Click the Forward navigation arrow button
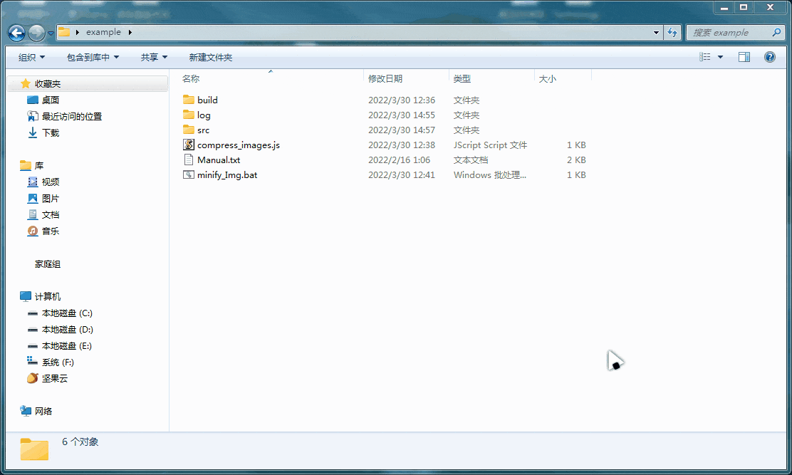The height and width of the screenshot is (475, 792). pyautogui.click(x=36, y=33)
